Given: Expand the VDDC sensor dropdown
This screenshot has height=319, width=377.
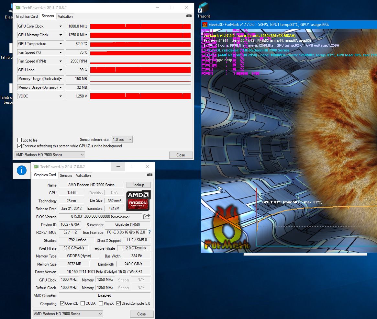Looking at the screenshot, I should pyautogui.click(x=61, y=96).
